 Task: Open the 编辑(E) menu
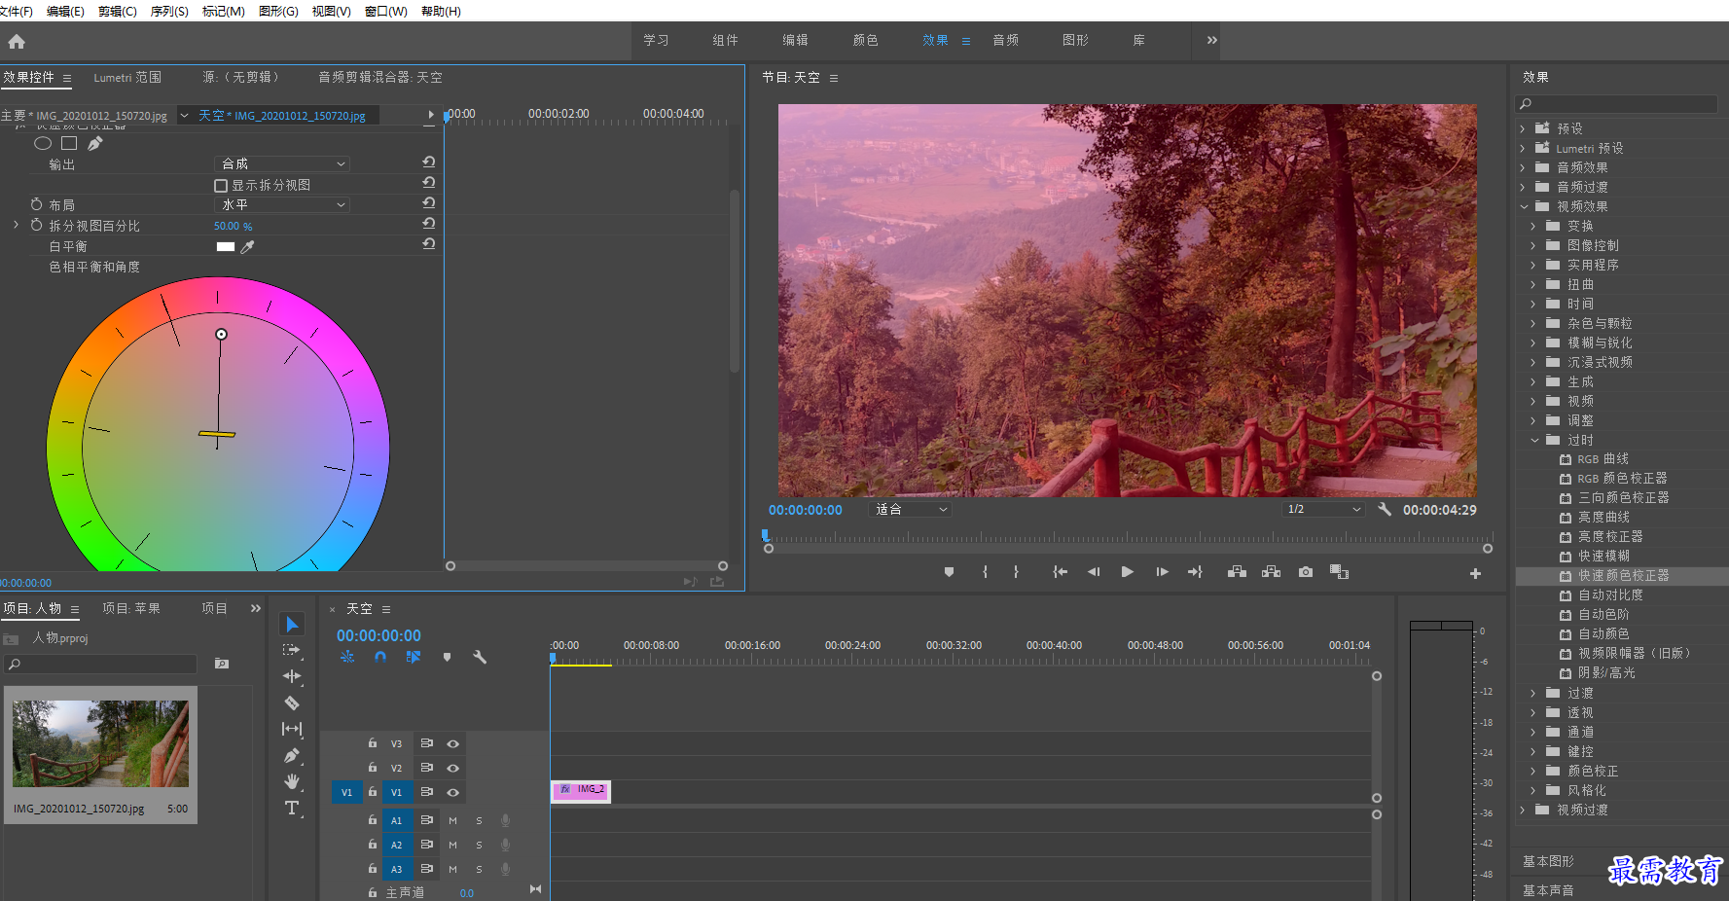point(65,11)
